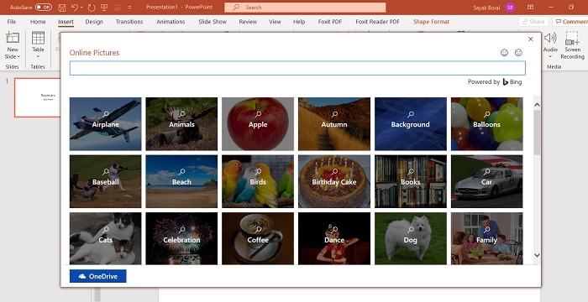Click the Comments button

tap(570, 22)
